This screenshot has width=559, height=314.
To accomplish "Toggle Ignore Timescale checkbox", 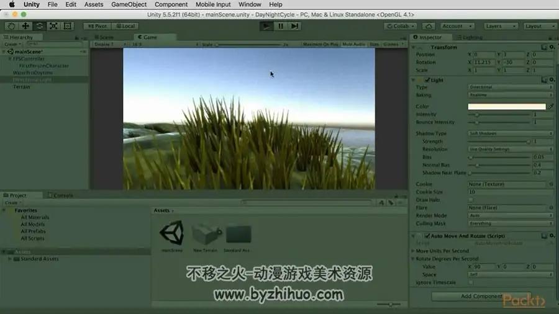I will (x=471, y=282).
